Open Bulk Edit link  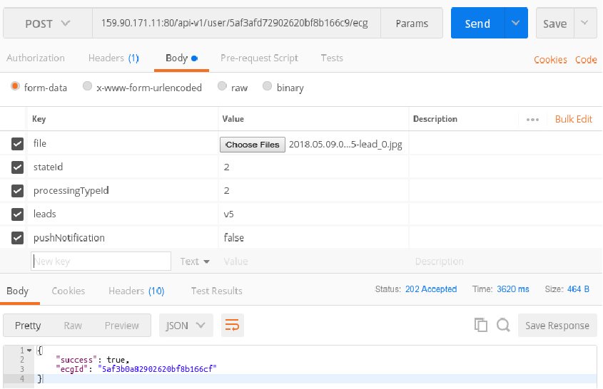point(574,119)
